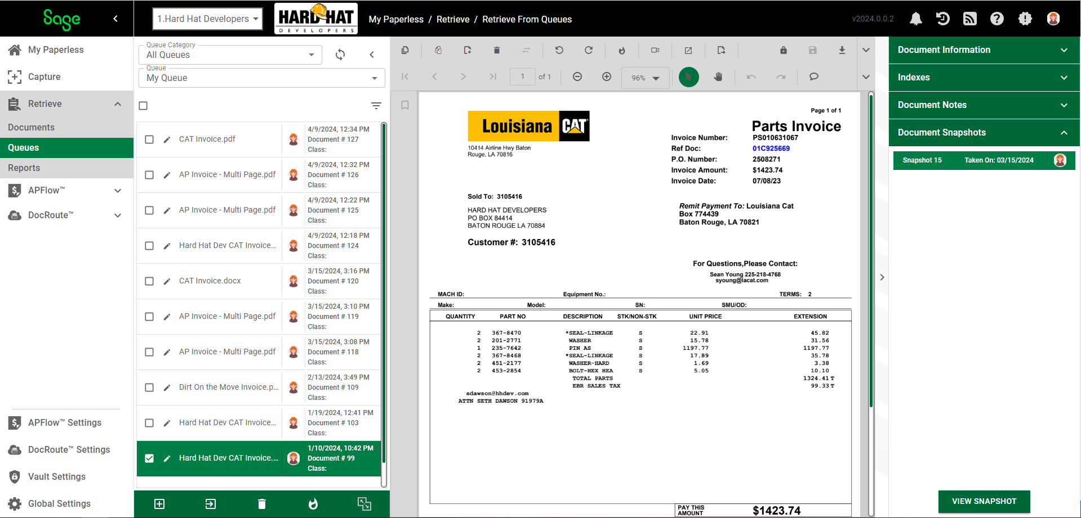Open the notifications bell icon
1081x518 pixels.
click(916, 19)
